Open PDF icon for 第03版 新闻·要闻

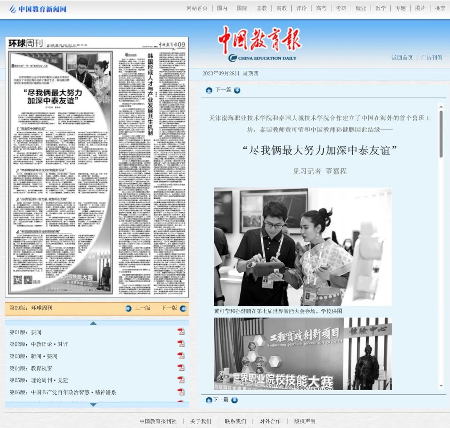181,356
